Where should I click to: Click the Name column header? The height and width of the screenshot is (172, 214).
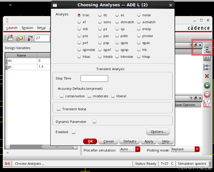click(x=21, y=55)
